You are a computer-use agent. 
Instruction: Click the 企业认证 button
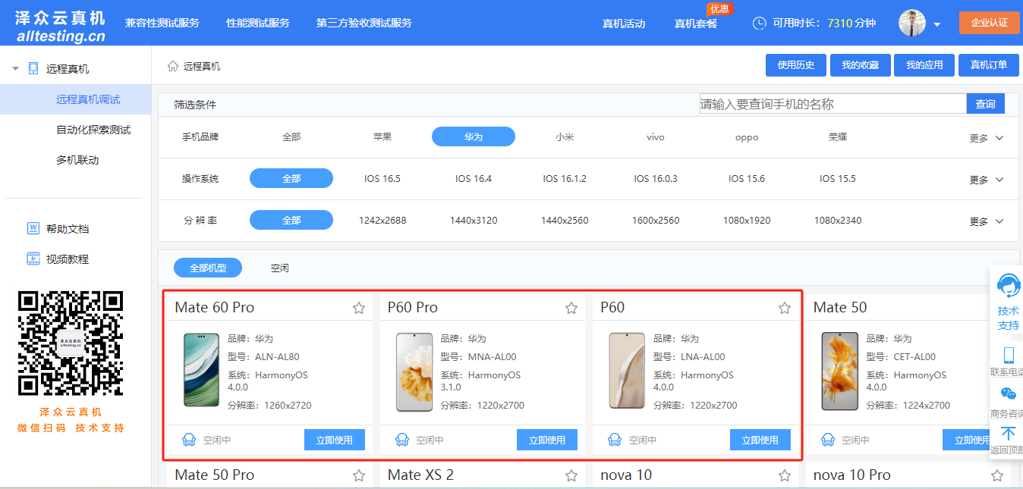click(x=989, y=23)
